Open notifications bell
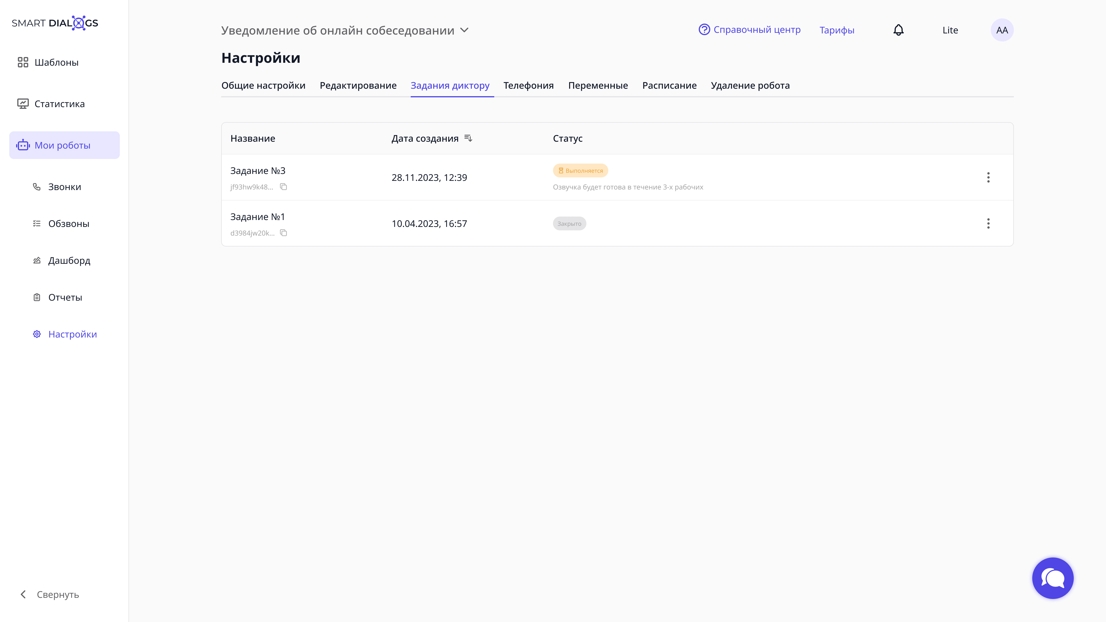Screen dimensions: 1106x622 pos(898,30)
